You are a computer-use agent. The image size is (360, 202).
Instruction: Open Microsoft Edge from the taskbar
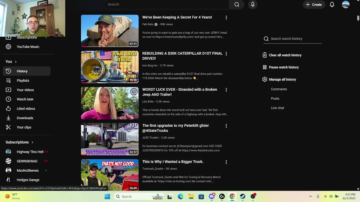pyautogui.click(x=180, y=197)
